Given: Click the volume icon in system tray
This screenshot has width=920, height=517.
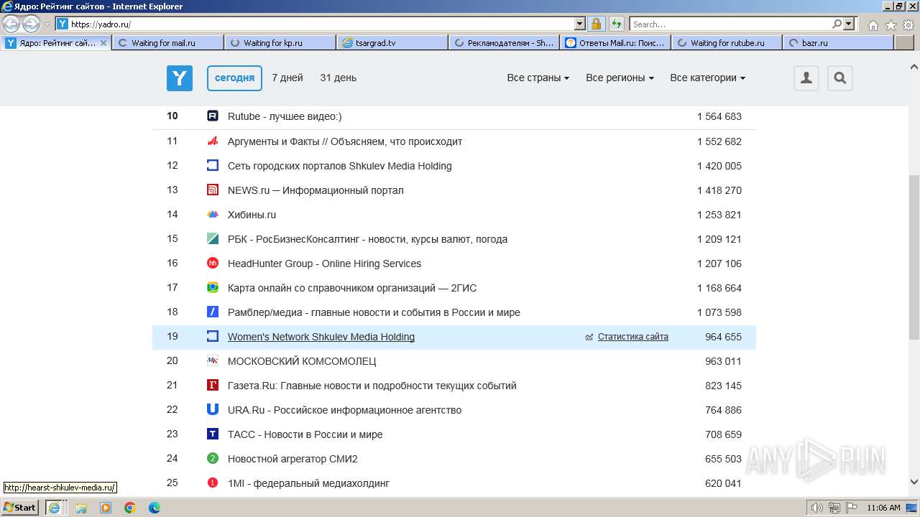Looking at the screenshot, I should (x=817, y=508).
